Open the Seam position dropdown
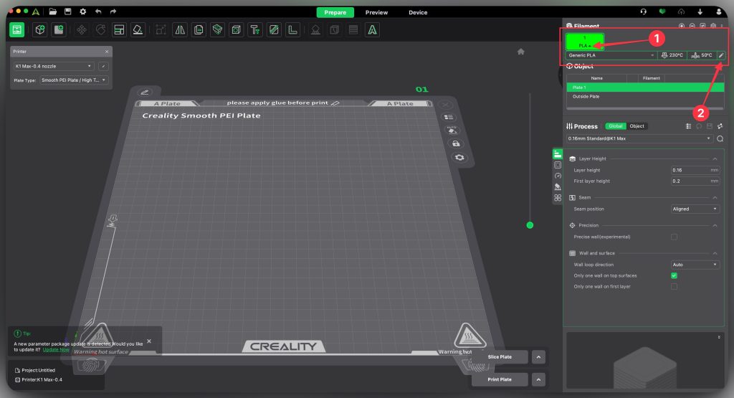Viewport: 734px width, 398px height. pyautogui.click(x=695, y=209)
